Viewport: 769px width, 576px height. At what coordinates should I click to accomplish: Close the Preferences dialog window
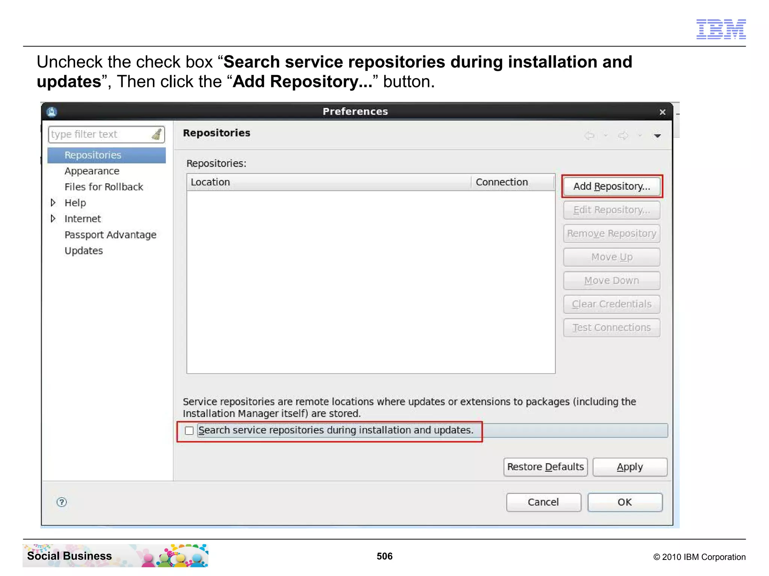662,112
